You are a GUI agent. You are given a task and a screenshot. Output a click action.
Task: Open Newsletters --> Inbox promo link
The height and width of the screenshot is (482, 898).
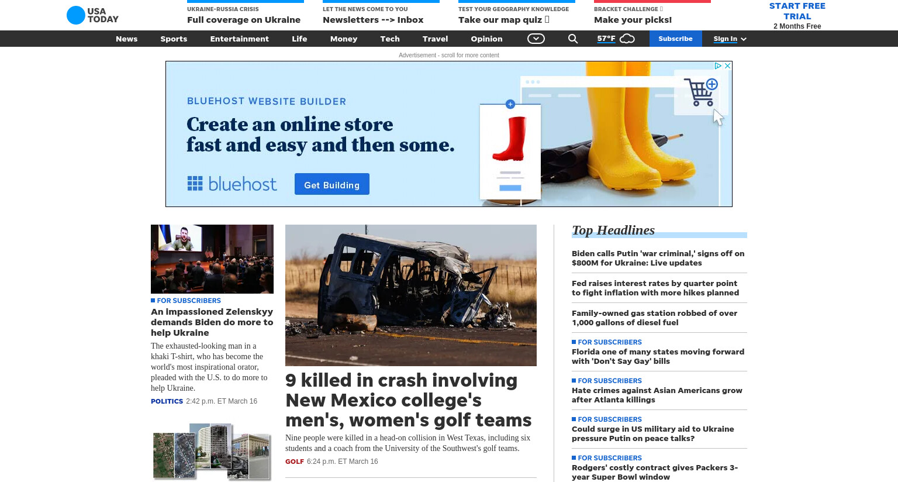point(373,20)
